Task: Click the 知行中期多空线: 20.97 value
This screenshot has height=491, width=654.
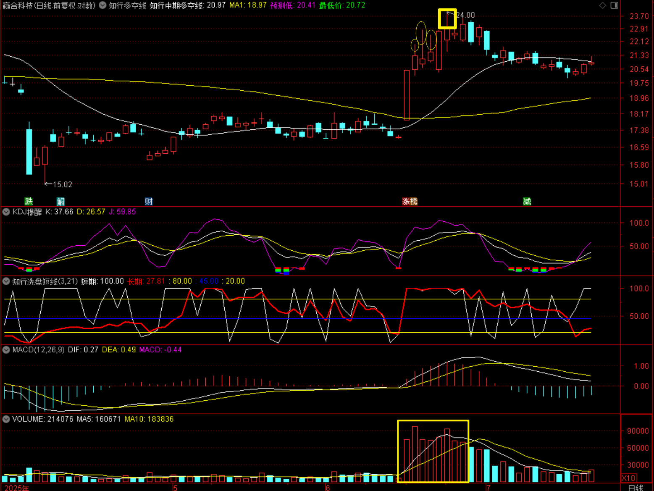Action: pos(188,5)
